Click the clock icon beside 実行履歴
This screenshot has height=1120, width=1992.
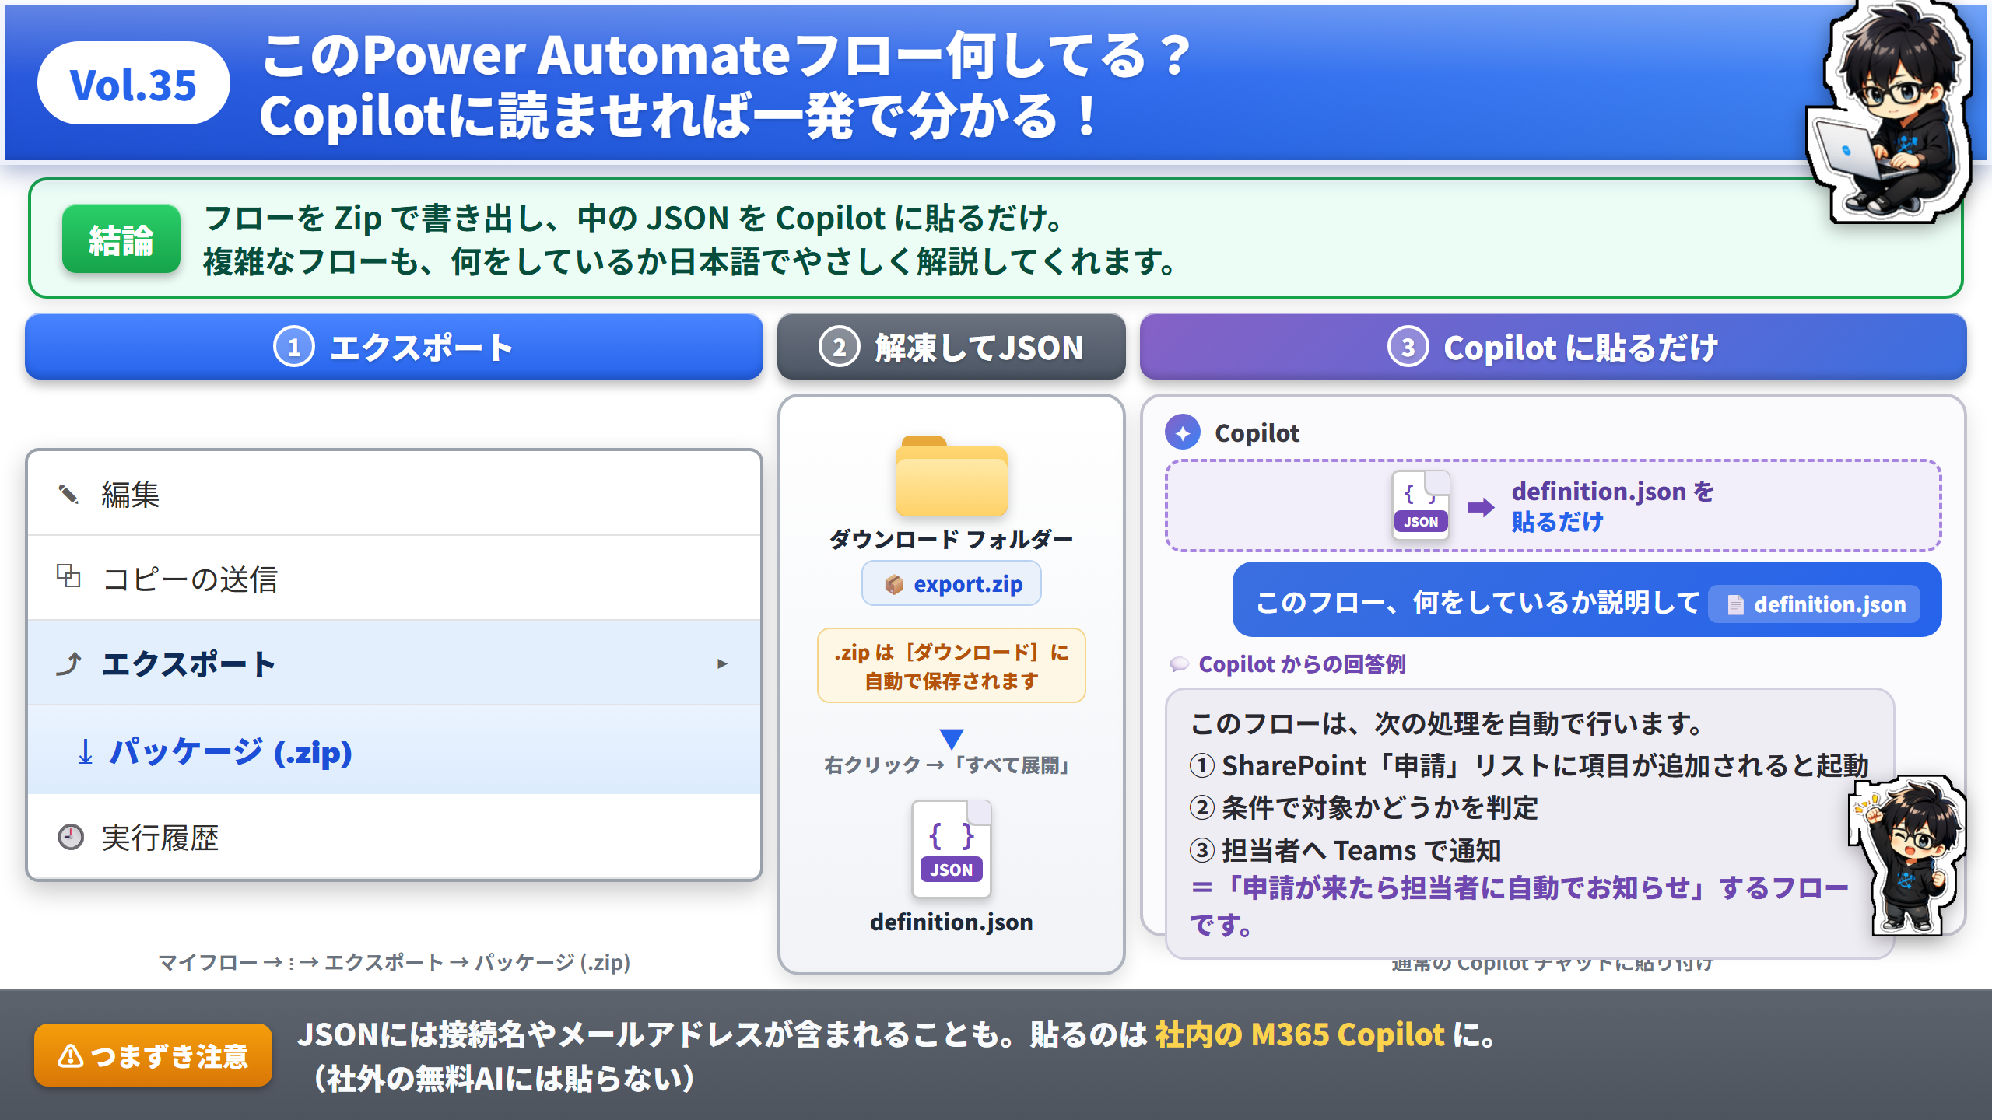[71, 837]
